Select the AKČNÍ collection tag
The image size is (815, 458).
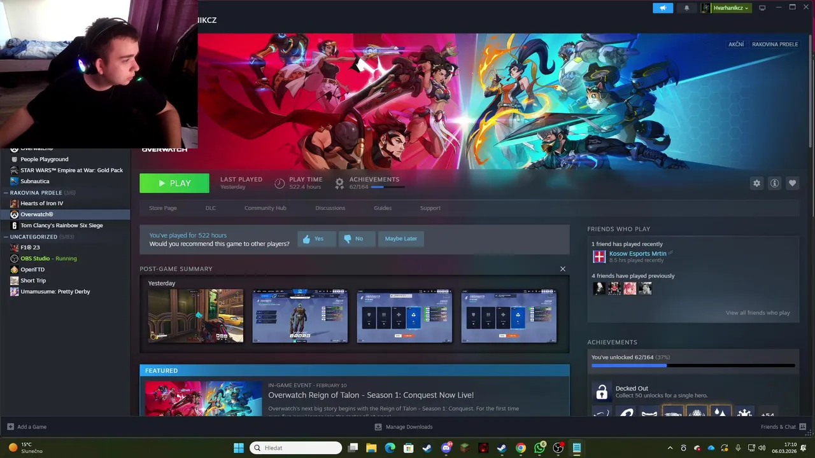(x=736, y=45)
